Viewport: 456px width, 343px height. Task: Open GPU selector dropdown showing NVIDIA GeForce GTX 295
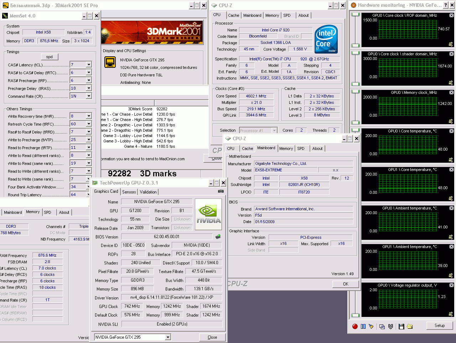pyautogui.click(x=168, y=337)
